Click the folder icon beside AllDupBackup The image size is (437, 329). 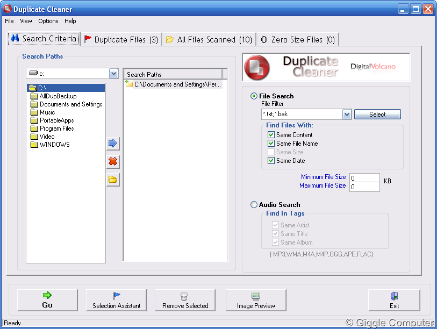click(34, 96)
